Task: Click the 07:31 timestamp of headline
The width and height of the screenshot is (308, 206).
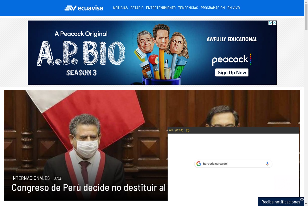Action: [58, 178]
